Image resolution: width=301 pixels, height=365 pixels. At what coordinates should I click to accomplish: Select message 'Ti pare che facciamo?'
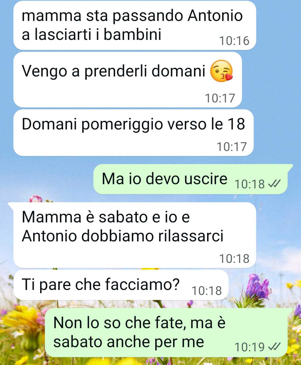click(x=121, y=285)
